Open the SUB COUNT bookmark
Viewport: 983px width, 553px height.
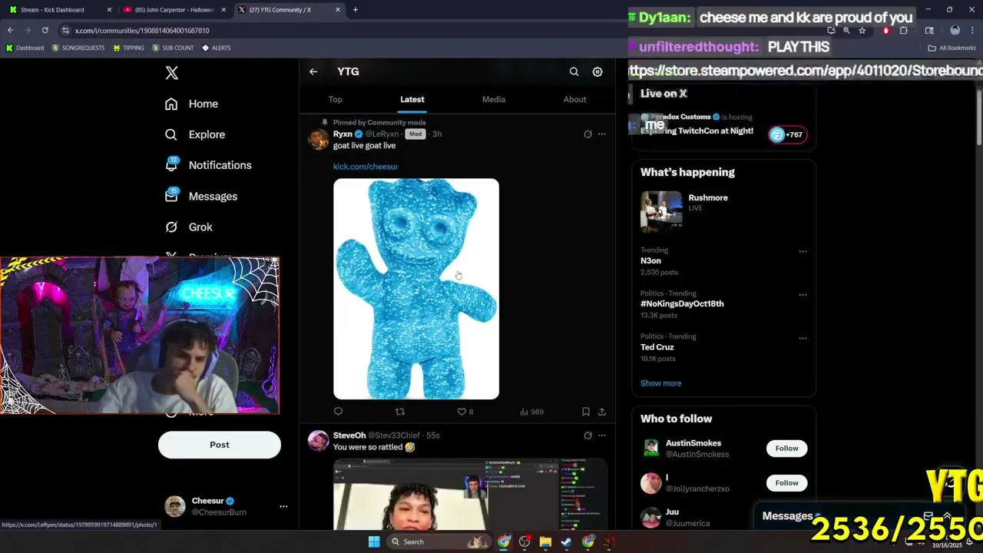click(173, 48)
